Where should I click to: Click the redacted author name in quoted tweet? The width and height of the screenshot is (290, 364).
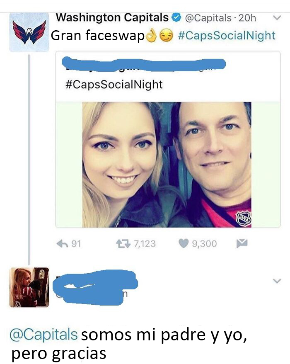144,63
